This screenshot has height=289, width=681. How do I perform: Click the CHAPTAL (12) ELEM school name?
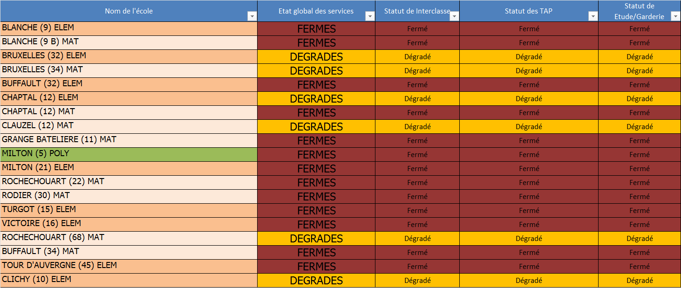pyautogui.click(x=40, y=97)
